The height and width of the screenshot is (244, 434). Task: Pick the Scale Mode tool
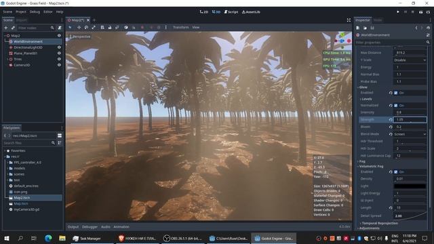pos(94,27)
